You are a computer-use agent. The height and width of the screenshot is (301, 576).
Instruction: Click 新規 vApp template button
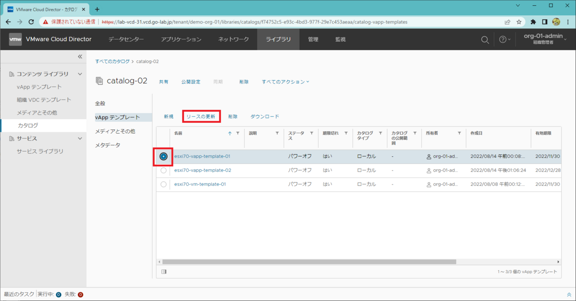[x=168, y=116]
